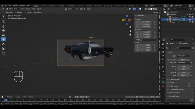This screenshot has height=109, width=195.
Task: Open the Lens Unit Millimeters dropdown
Action: [x=184, y=63]
